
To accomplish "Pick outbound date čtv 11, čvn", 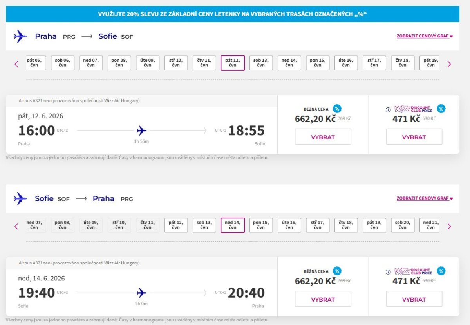I will pos(204,63).
